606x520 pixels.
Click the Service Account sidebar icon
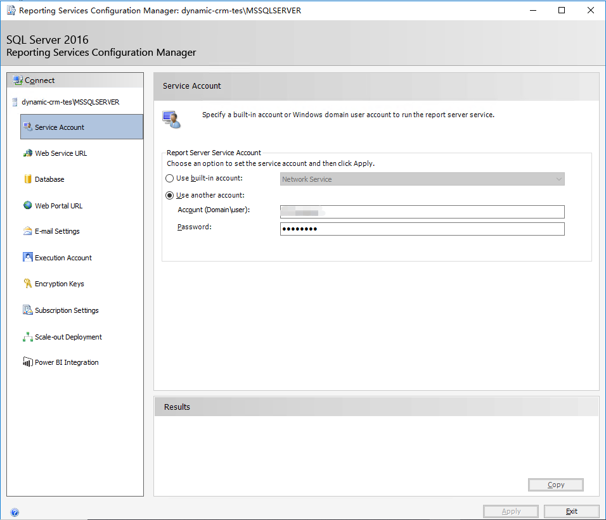coord(28,127)
